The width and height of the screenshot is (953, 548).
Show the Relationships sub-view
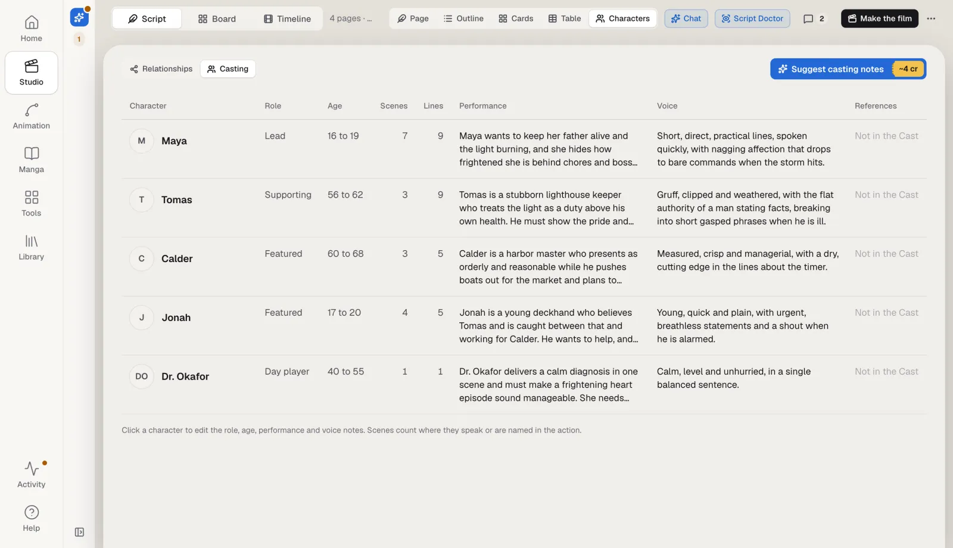161,69
